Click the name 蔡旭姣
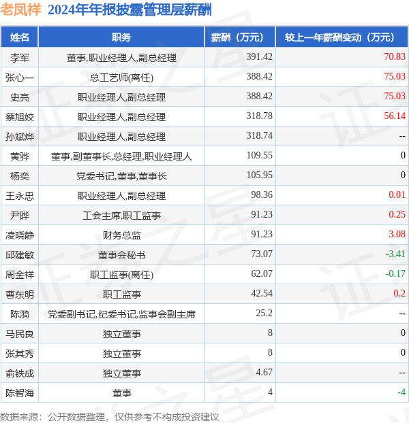This screenshot has width=409, height=423. tap(20, 117)
